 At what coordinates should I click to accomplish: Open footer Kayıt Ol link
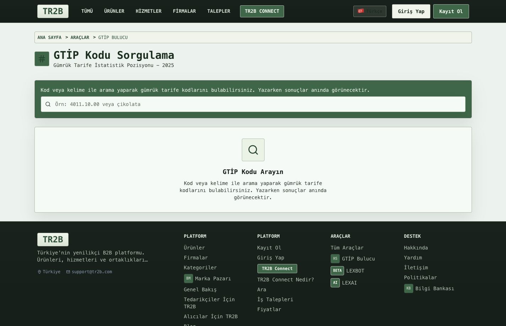pos(269,248)
